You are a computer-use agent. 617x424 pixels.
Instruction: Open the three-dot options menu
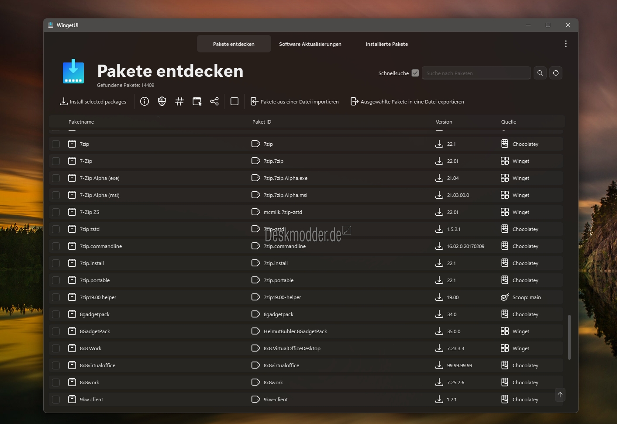pos(566,44)
